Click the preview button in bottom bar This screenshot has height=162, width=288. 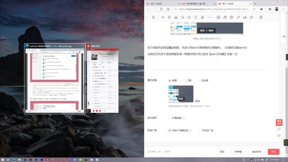tap(222, 152)
